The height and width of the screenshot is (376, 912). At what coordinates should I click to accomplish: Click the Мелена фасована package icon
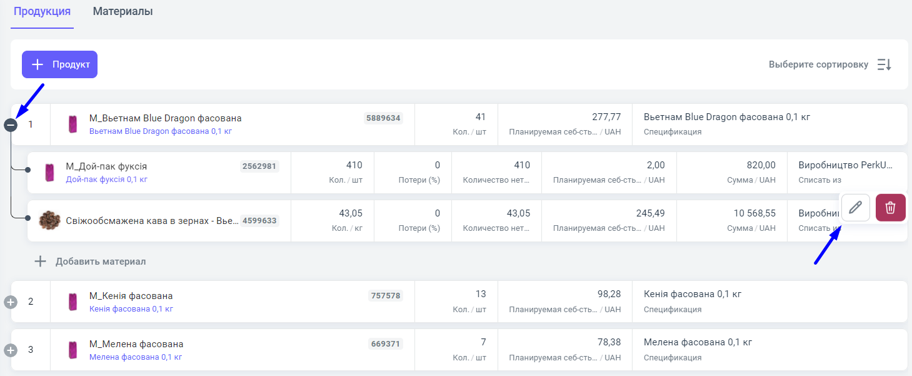tap(73, 350)
